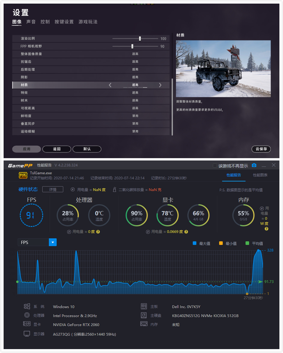Click the 默认 default button
The width and height of the screenshot is (283, 353).
coord(87,149)
